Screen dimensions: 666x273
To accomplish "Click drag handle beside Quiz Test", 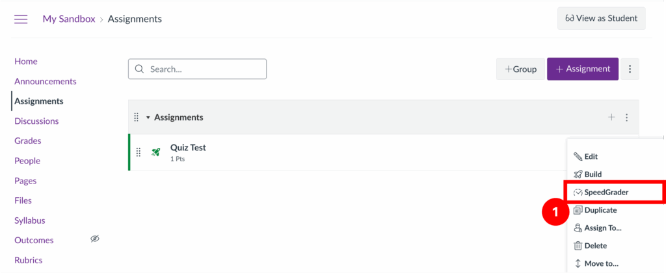I will click(139, 152).
